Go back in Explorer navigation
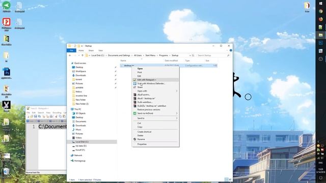This screenshot has width=326, height=183. point(70,55)
